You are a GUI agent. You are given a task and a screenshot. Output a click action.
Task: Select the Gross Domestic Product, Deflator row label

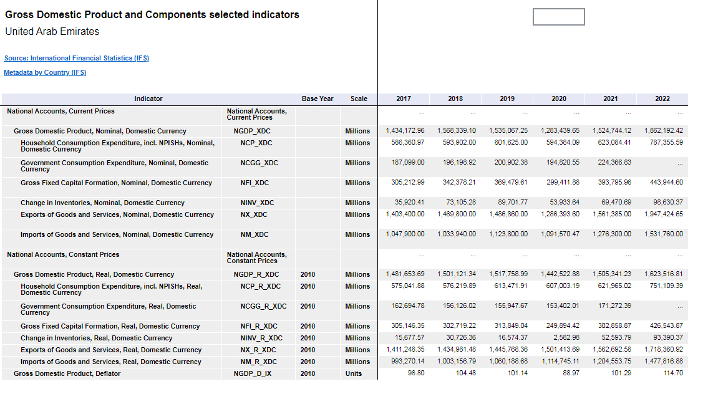pos(67,373)
